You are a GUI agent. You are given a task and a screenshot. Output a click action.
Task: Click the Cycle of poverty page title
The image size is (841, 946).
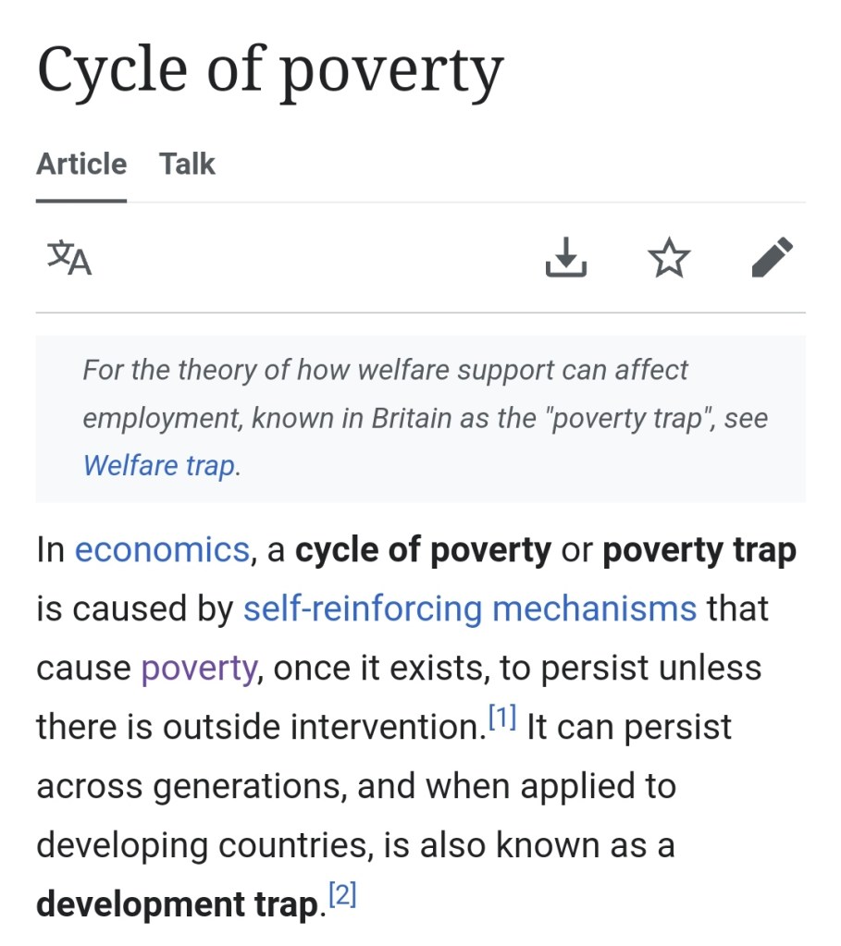[x=270, y=71]
